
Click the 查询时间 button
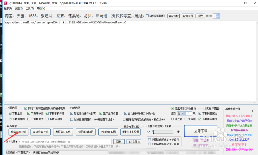pos(188,16)
